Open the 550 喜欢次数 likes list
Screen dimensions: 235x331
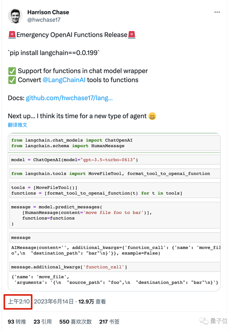pyautogui.click(x=75, y=322)
